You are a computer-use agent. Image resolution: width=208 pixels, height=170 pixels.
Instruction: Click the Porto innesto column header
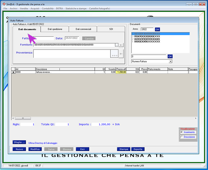pos(157,69)
